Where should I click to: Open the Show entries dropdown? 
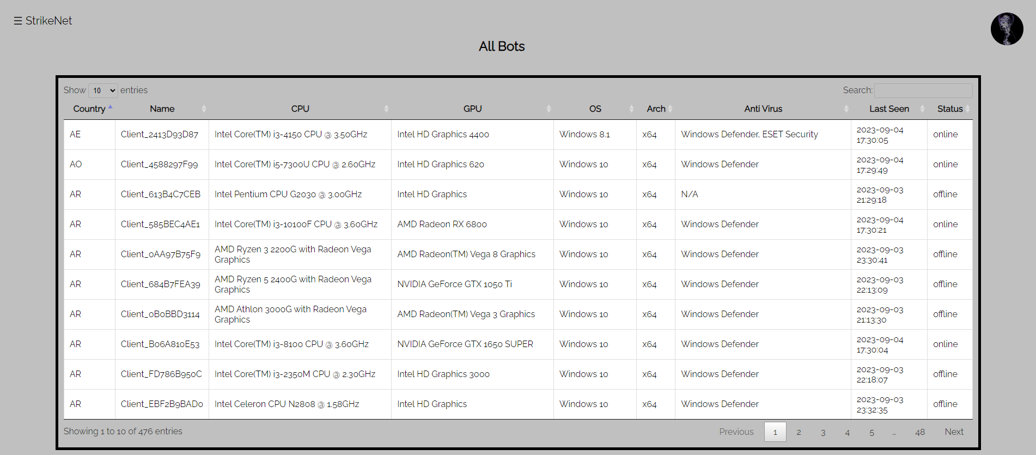103,90
